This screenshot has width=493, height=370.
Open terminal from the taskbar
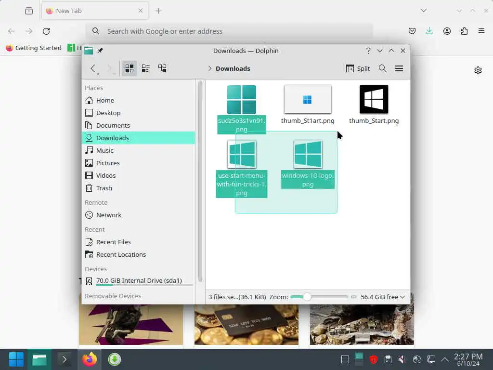pos(64,359)
